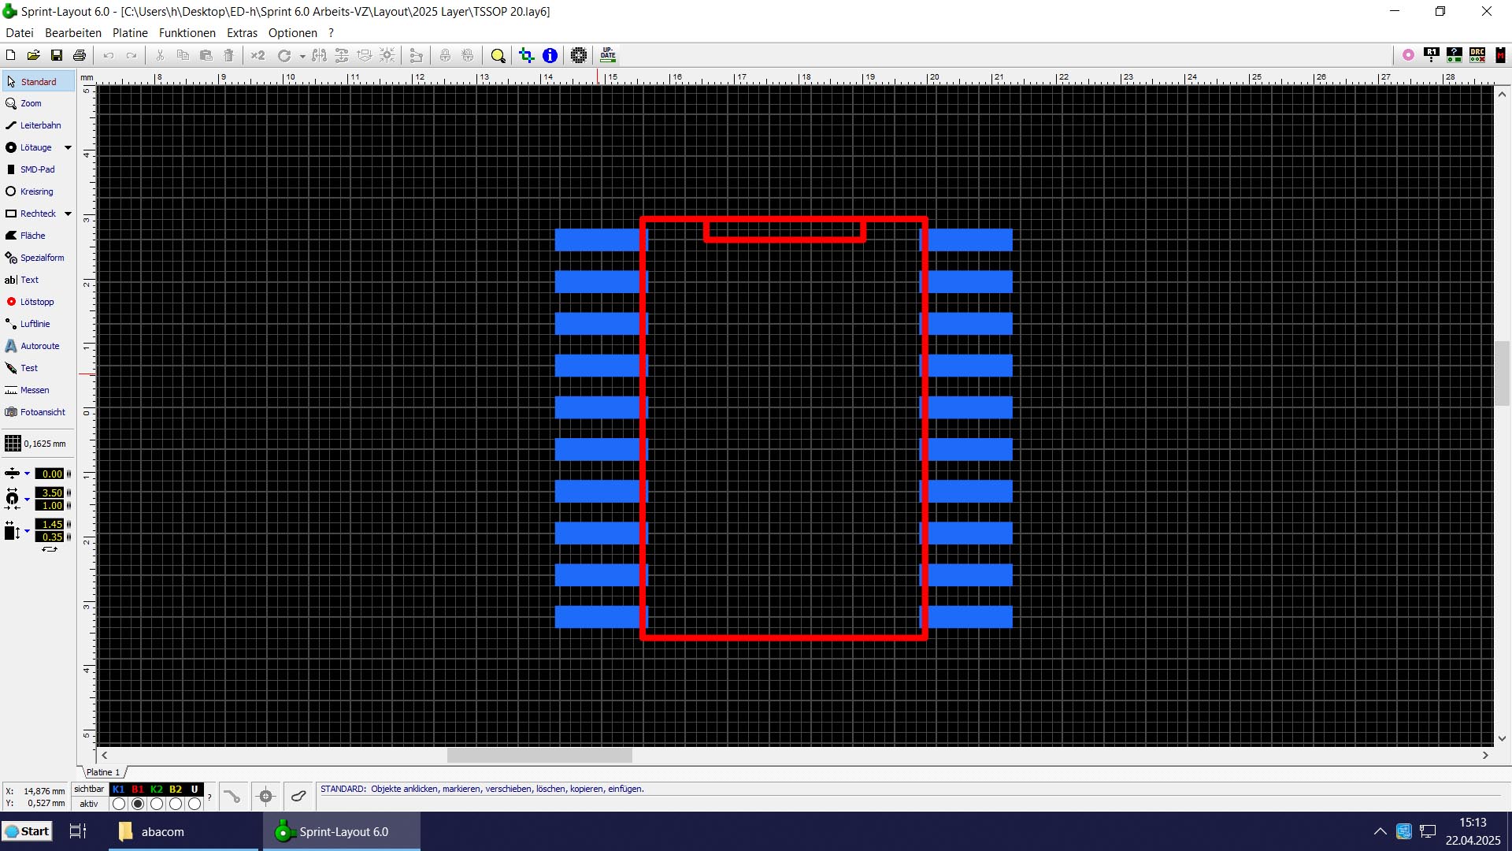
Task: Open the DRC check panel icon
Action: (1477, 54)
